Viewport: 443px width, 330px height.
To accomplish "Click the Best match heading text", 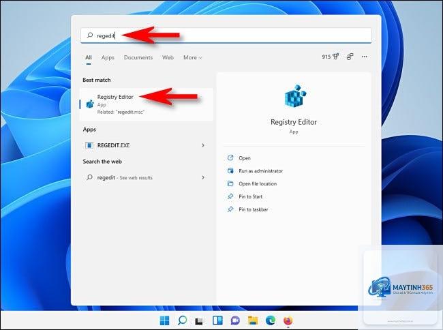I will pyautogui.click(x=97, y=80).
